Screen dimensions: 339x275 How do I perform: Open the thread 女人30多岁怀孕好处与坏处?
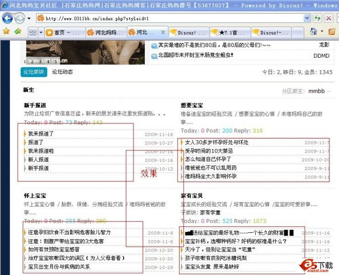click(217, 143)
